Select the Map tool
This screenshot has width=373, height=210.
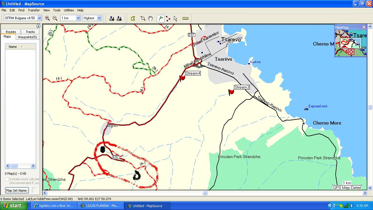pyautogui.click(x=133, y=18)
